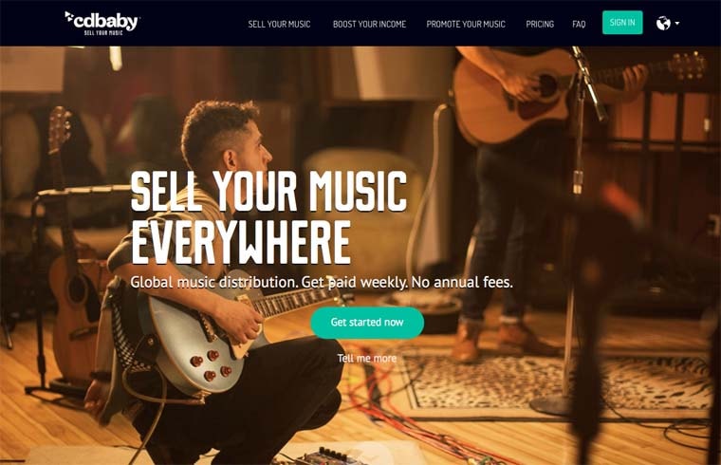Screen dimensions: 721x465
Task: Click the globe language icon
Action: pyautogui.click(x=663, y=23)
